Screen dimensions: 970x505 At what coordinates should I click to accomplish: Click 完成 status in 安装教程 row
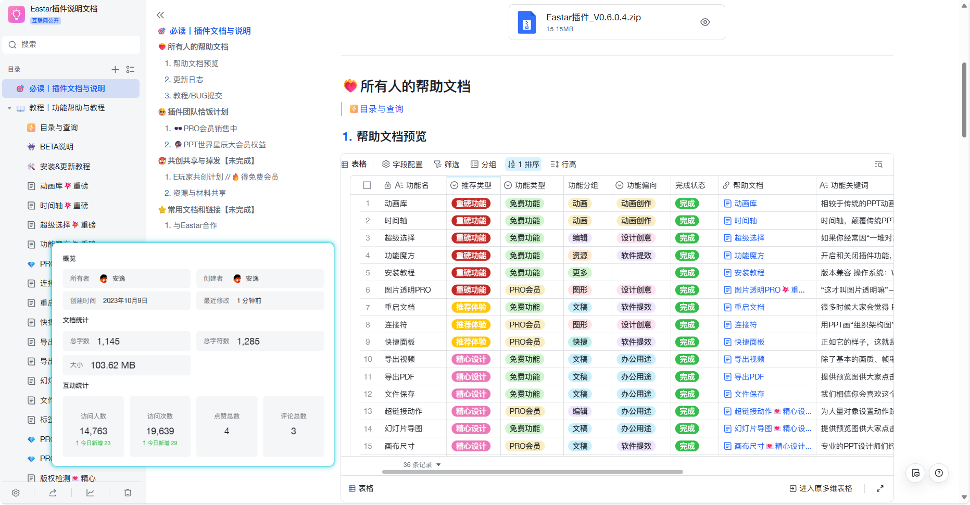click(x=687, y=273)
